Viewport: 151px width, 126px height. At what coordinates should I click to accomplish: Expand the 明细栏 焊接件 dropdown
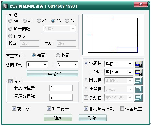[x=119, y=72]
